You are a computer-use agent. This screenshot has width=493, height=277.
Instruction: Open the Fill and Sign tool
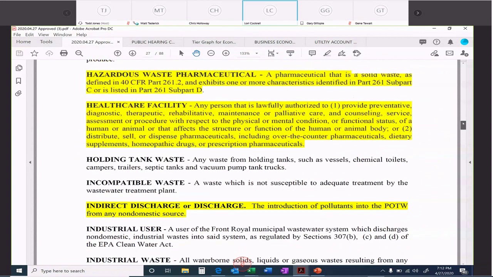pos(342,53)
